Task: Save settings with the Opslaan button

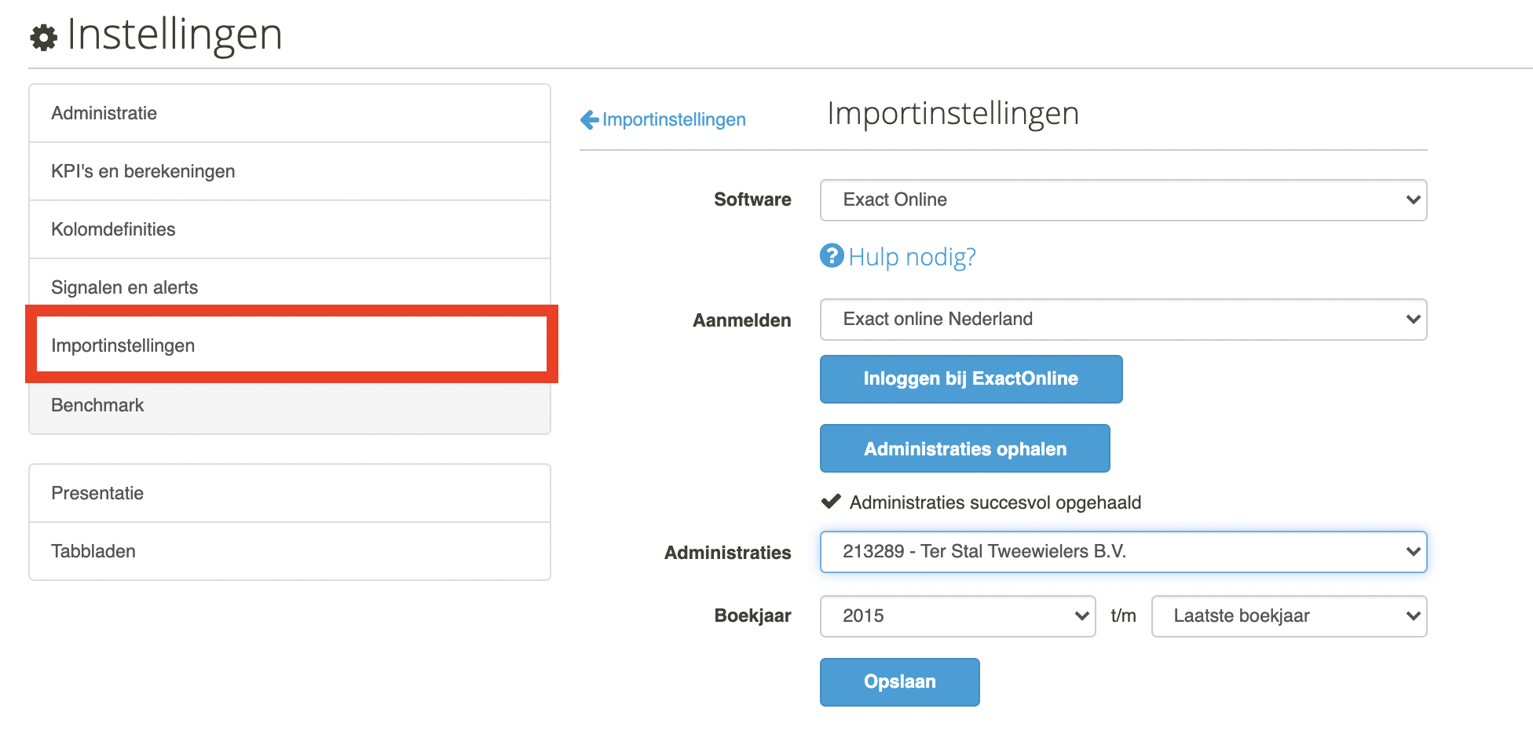Action: (899, 682)
